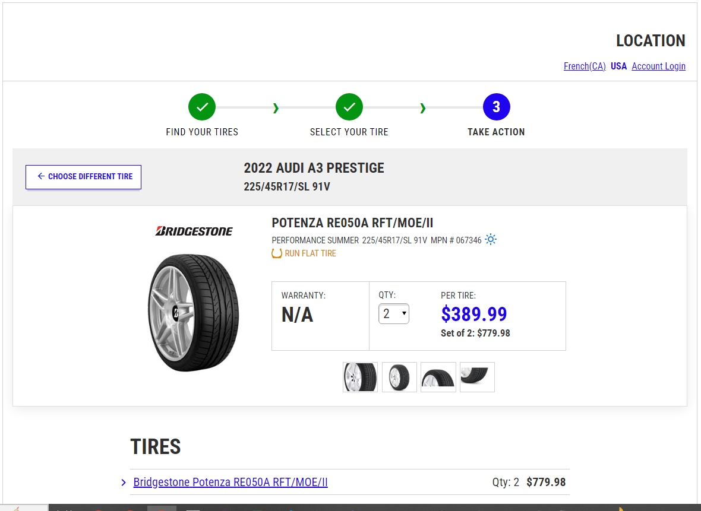
Task: Click the Find Your Tires green checkmark step
Action: (x=201, y=107)
